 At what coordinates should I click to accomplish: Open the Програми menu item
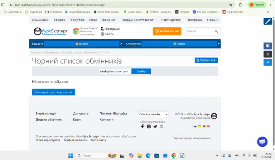194,20
